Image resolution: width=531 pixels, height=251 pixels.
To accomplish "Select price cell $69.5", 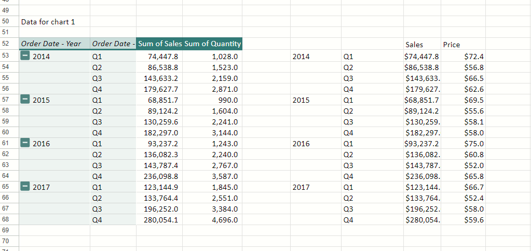I will [463, 100].
